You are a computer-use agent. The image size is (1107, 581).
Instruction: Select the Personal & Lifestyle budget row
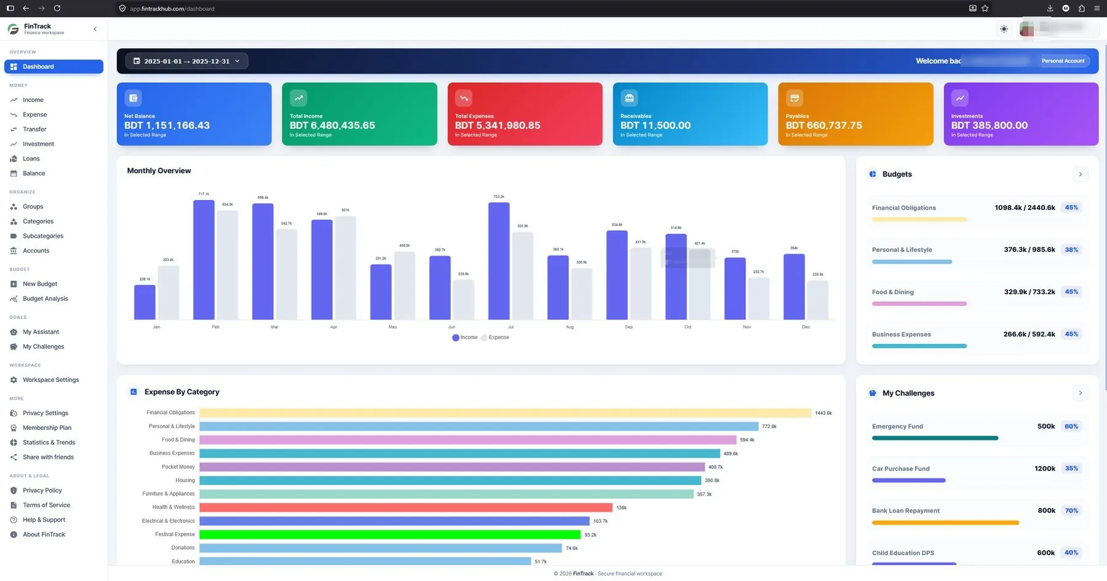click(977, 254)
